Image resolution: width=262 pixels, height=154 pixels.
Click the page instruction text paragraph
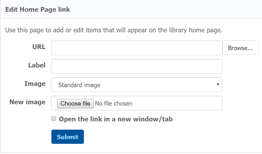click(114, 30)
